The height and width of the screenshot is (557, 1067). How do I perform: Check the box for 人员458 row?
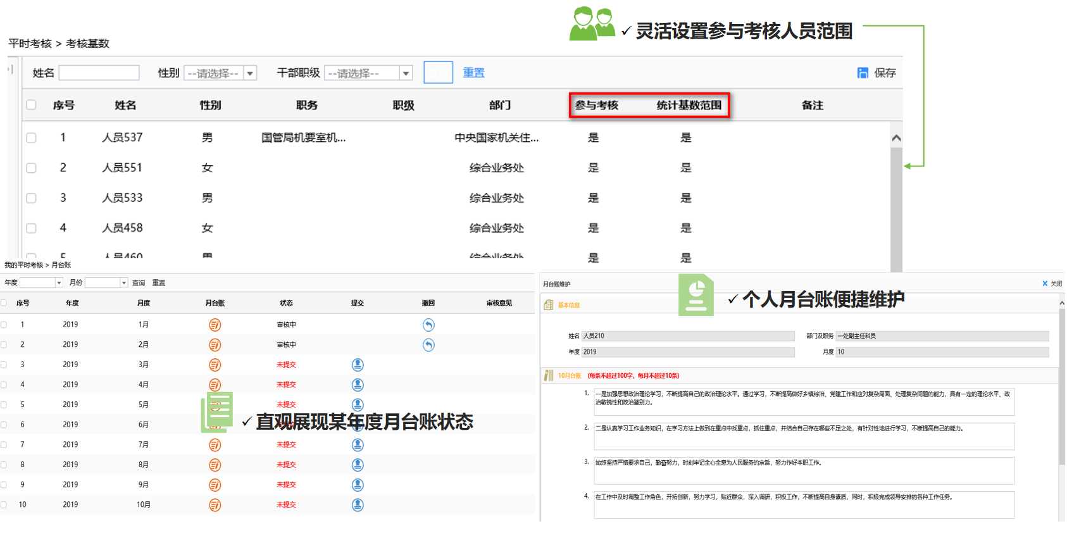click(31, 228)
